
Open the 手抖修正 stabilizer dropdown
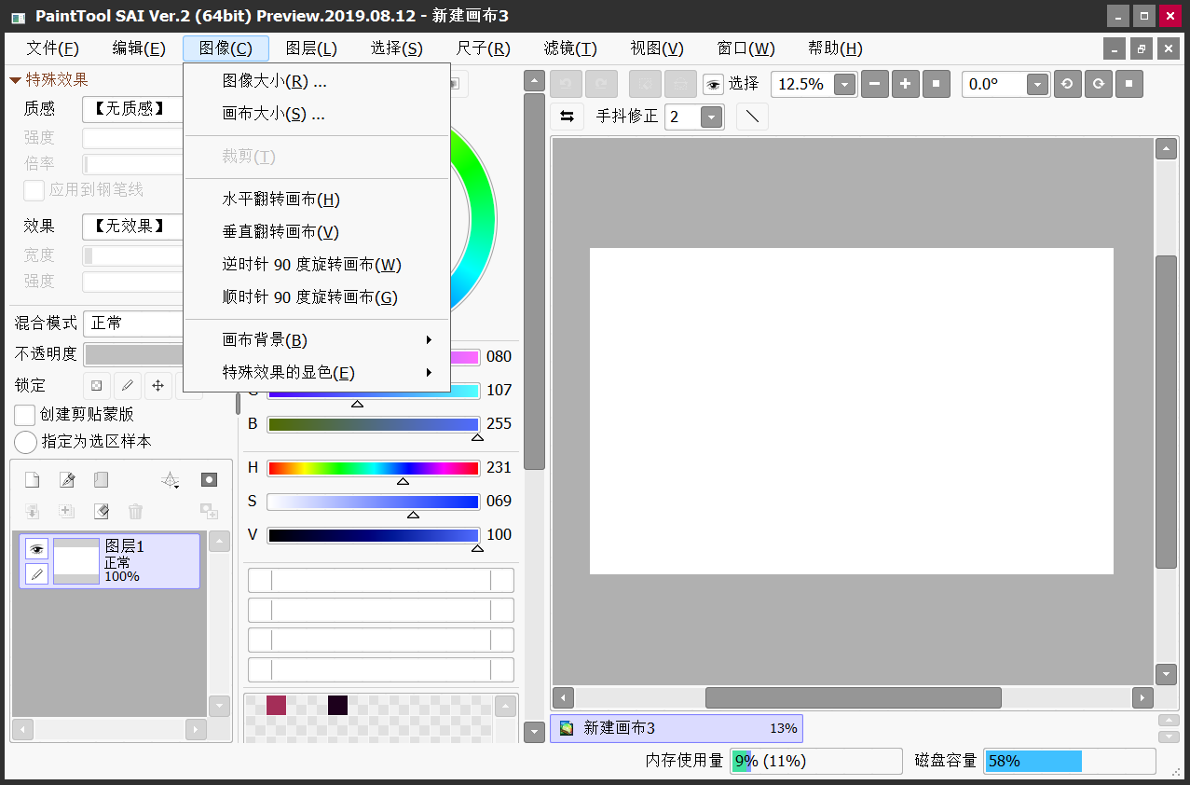coord(711,117)
